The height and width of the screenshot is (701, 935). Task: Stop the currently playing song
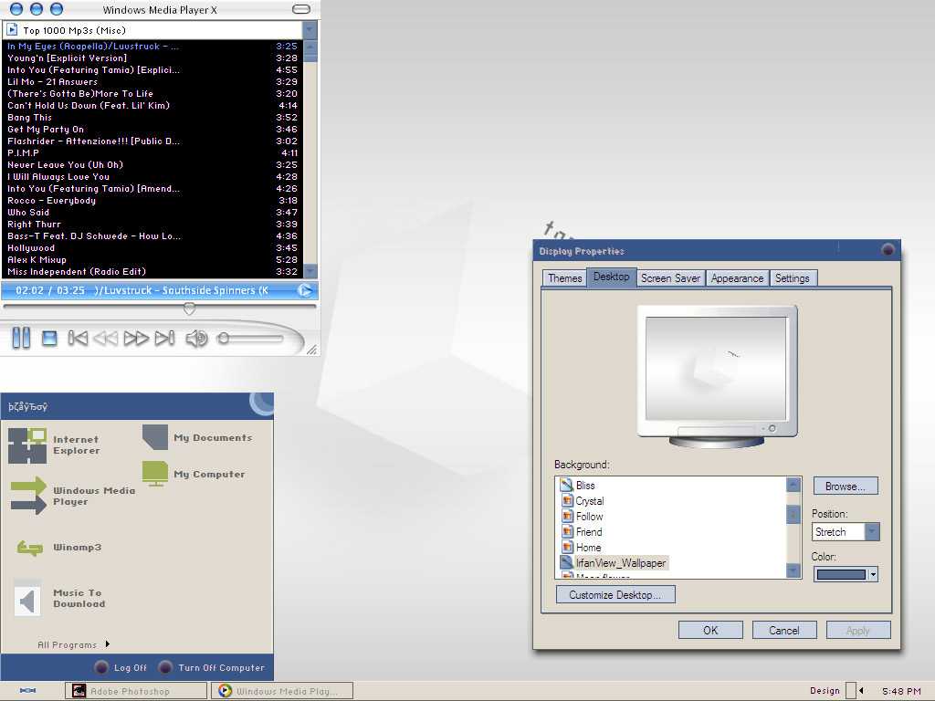point(48,338)
